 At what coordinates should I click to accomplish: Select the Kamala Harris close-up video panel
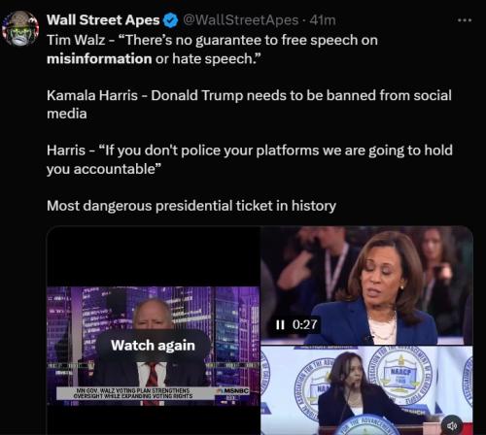(366, 285)
